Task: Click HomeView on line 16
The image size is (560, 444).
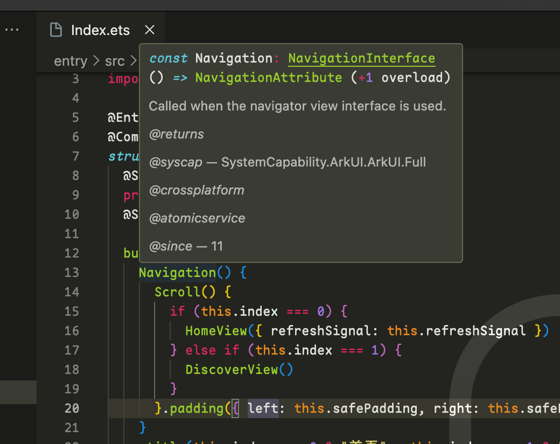Action: (216, 331)
